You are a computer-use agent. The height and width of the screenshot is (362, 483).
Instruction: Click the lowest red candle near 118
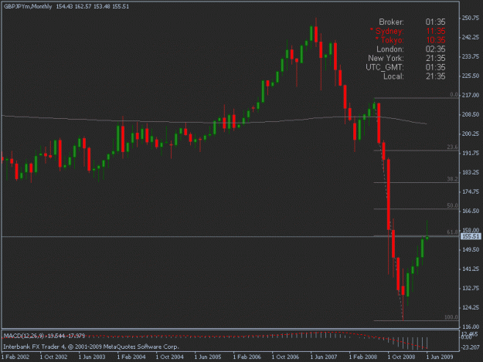(x=403, y=296)
